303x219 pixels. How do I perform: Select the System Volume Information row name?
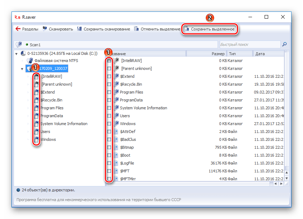[x=143, y=108]
